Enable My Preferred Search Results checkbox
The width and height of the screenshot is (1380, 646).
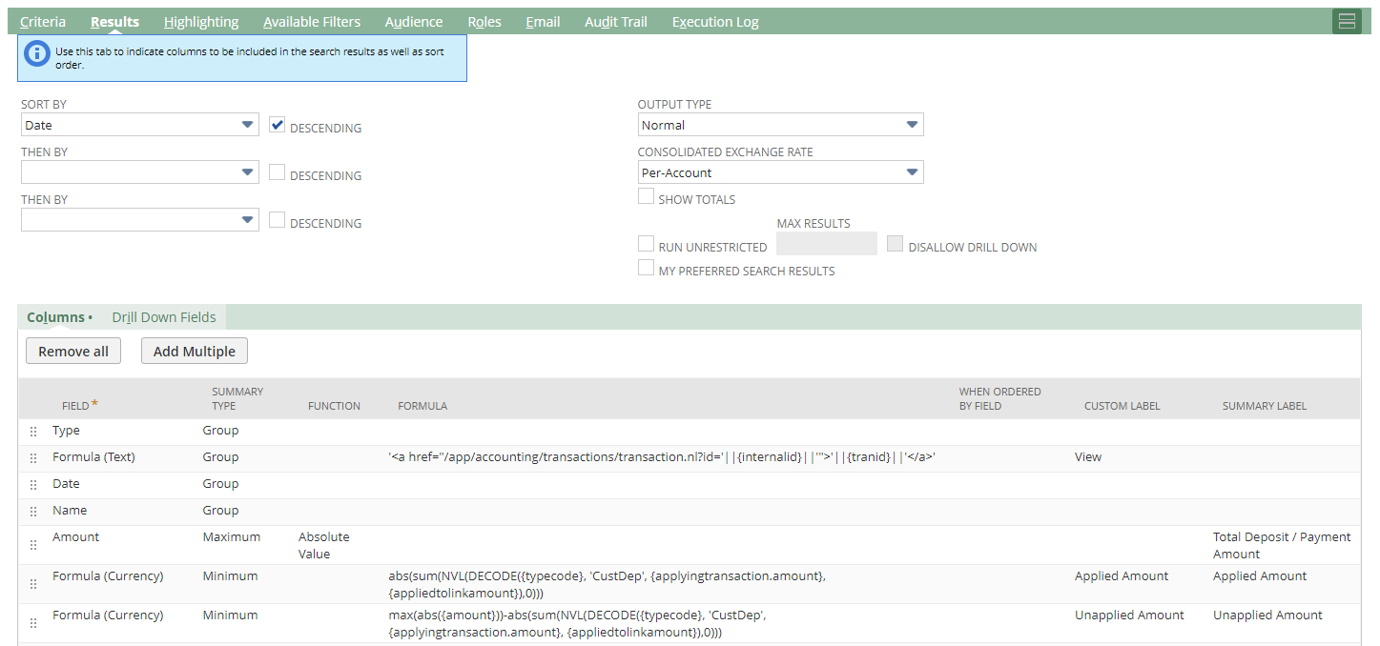(646, 268)
